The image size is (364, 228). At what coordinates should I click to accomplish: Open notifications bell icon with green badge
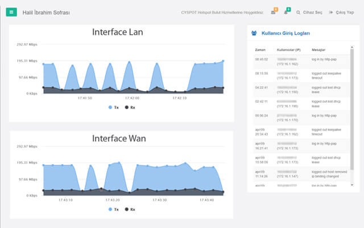tap(286, 12)
